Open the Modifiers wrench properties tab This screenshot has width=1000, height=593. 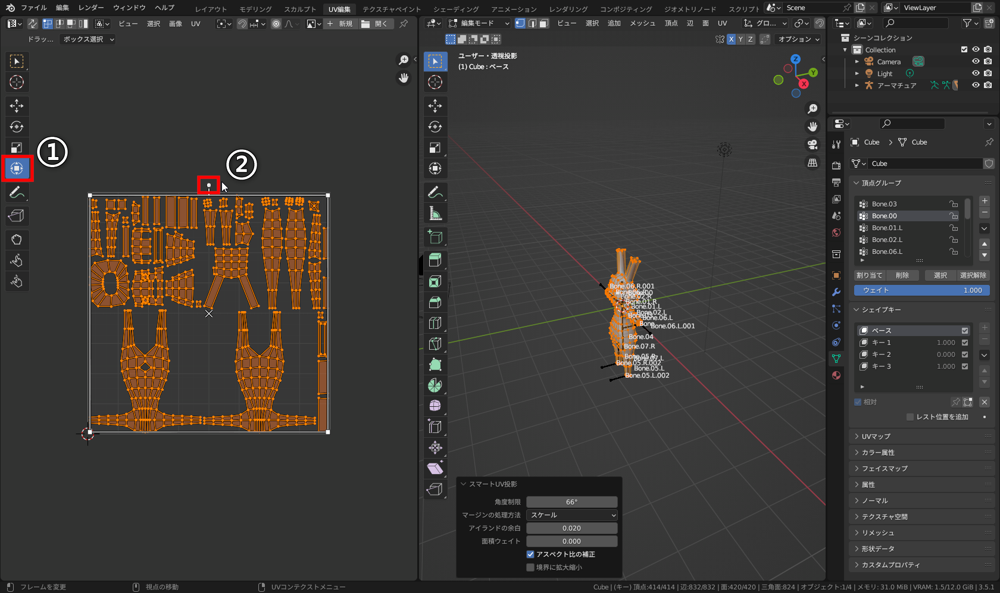pos(836,292)
